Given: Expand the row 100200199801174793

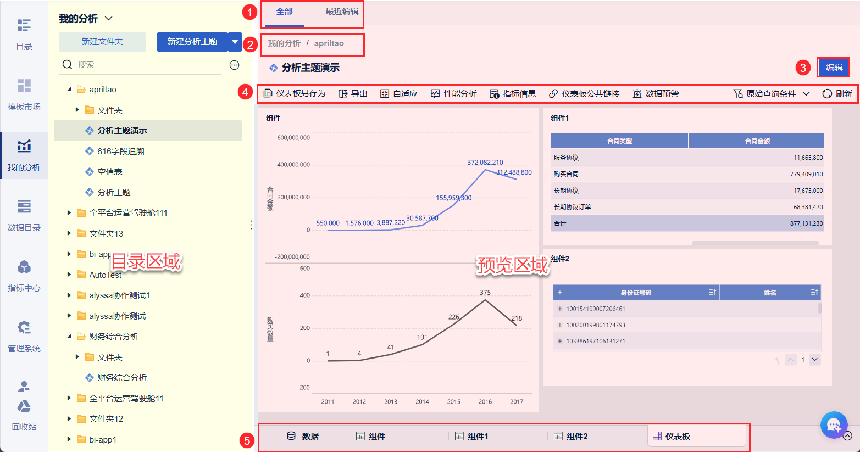Looking at the screenshot, I should 560,325.
